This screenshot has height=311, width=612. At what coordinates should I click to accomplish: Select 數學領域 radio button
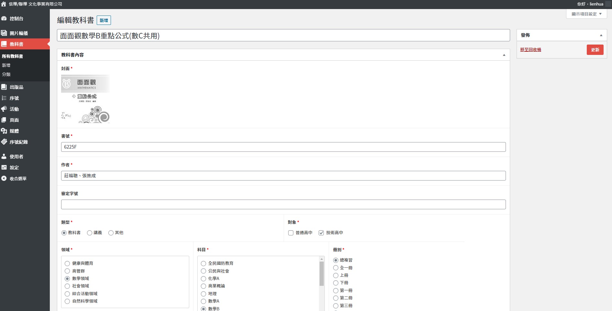(x=67, y=279)
